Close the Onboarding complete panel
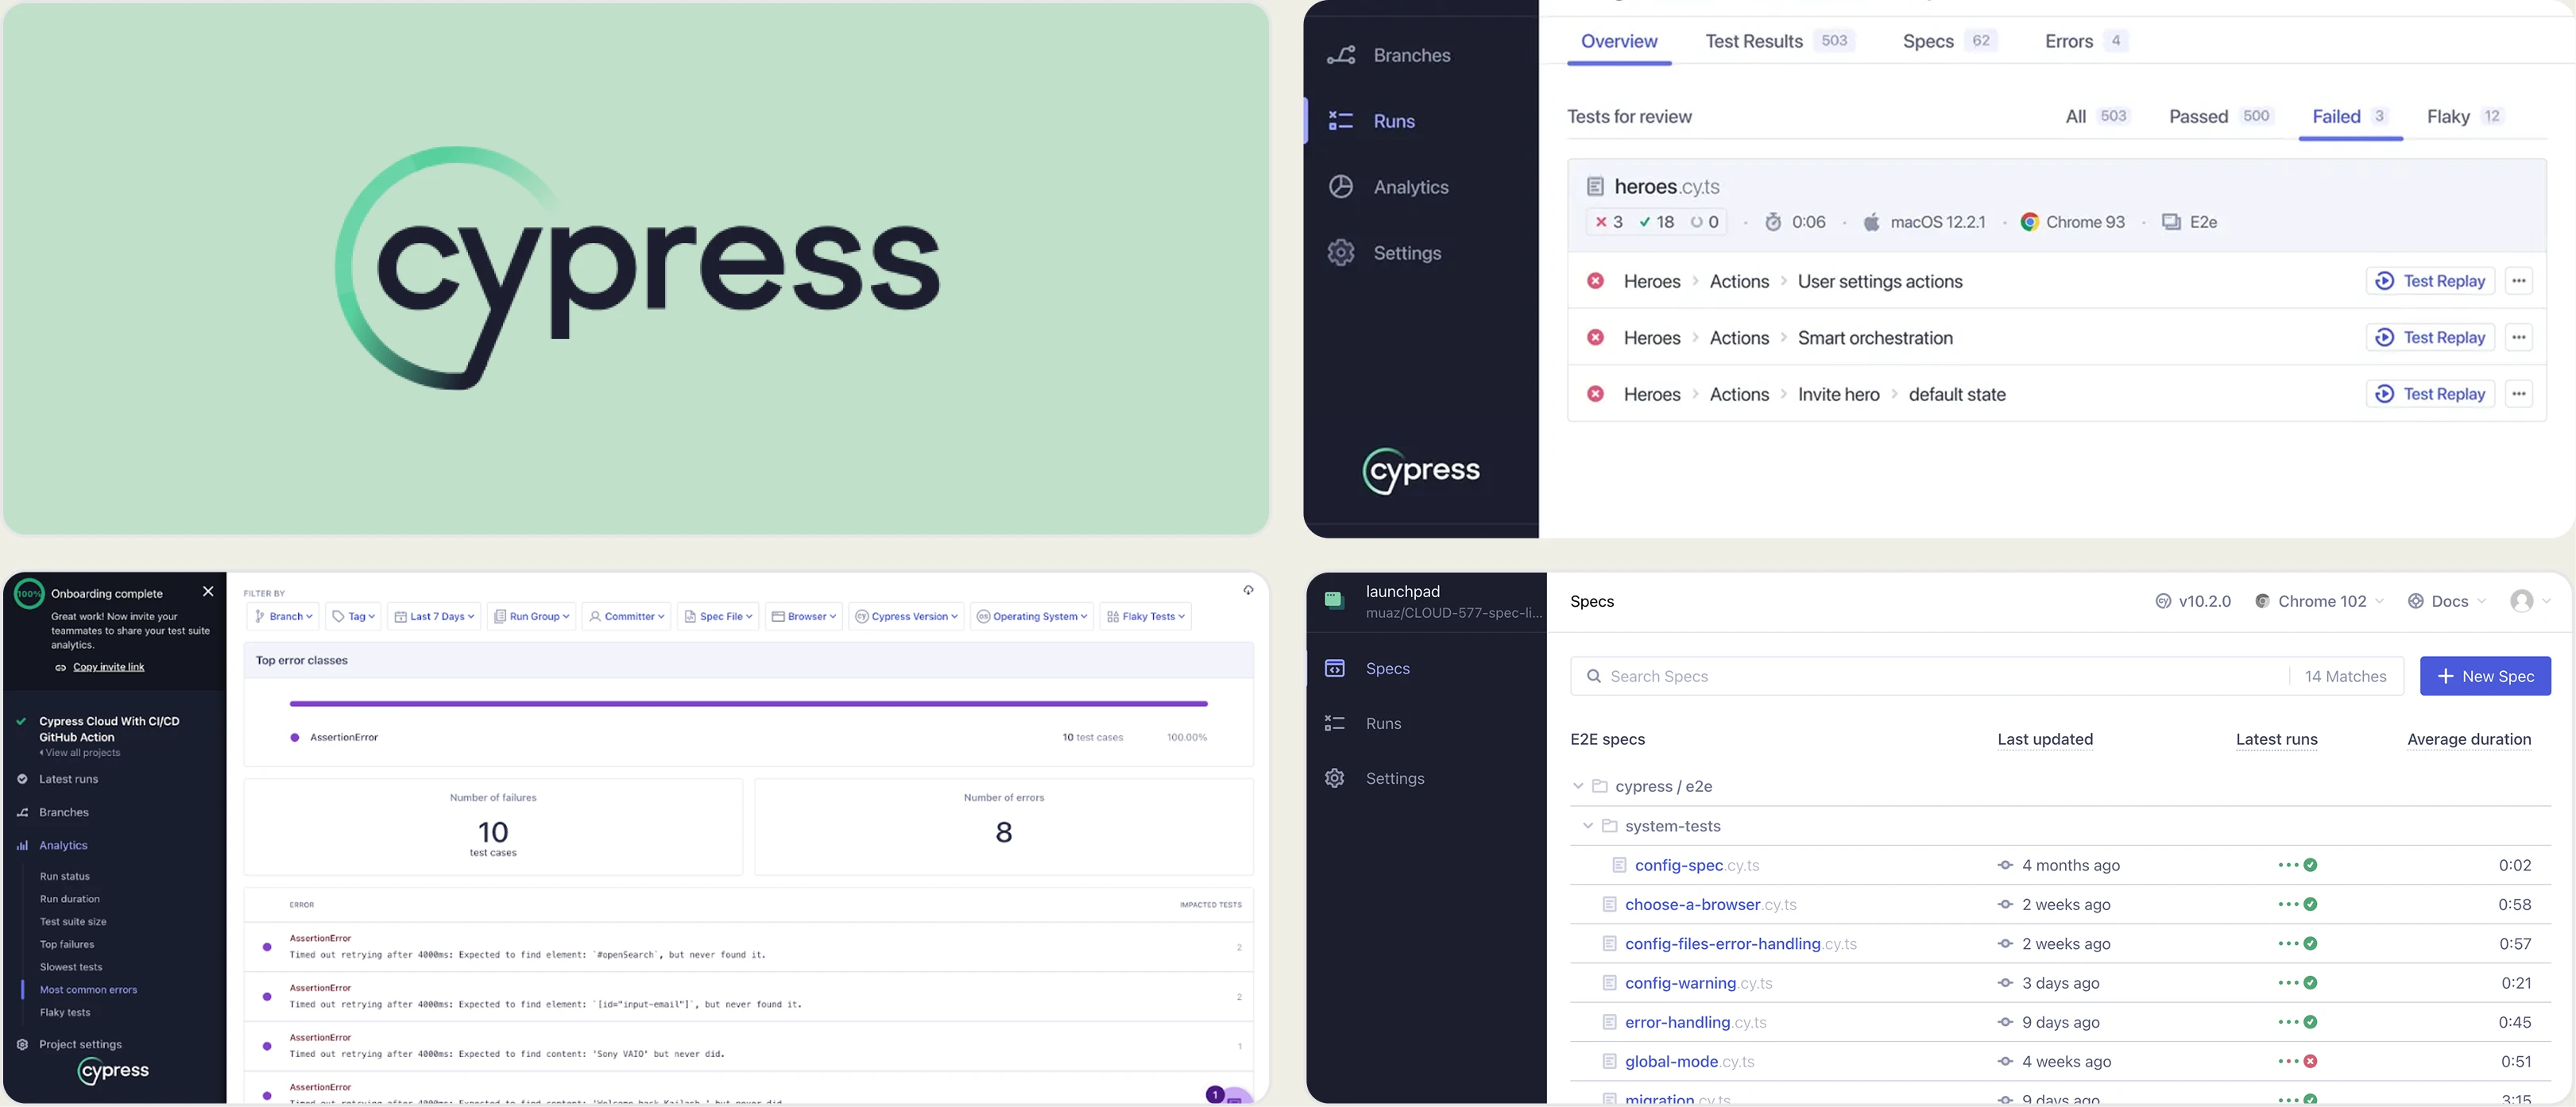The image size is (2576, 1107). pyautogui.click(x=208, y=592)
